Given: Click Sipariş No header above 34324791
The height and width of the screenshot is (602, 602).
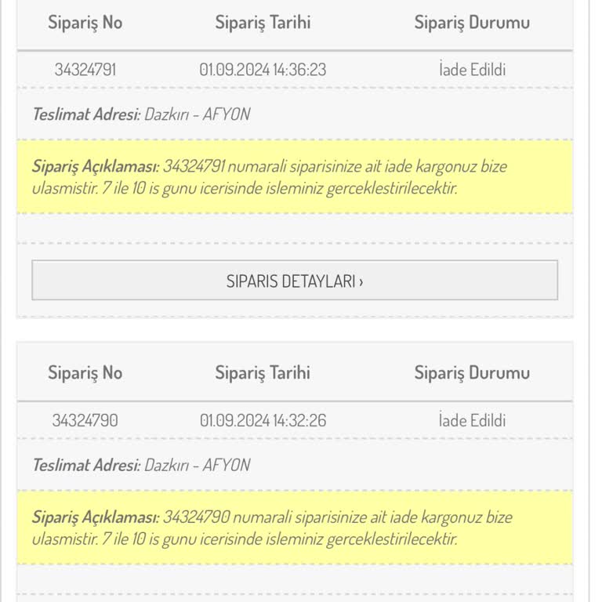Looking at the screenshot, I should coord(85,23).
